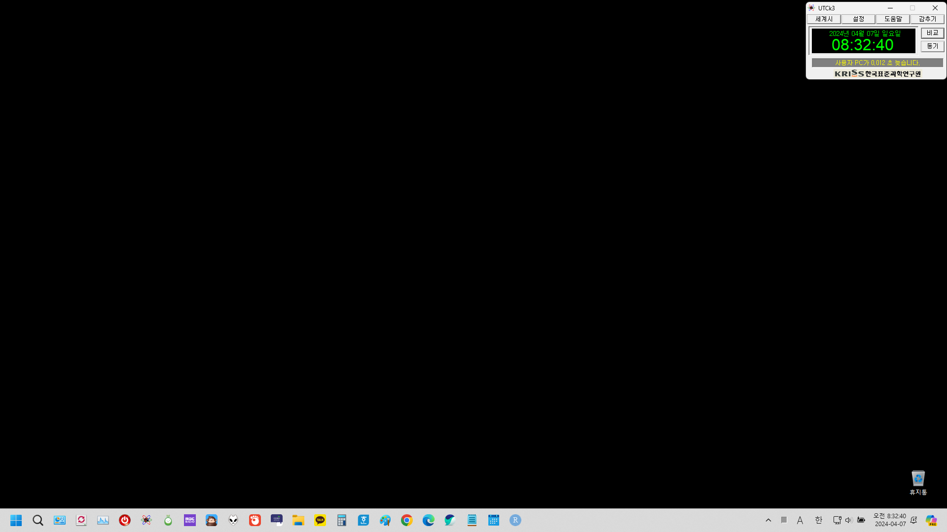
Task: Open taskbar clock and date panel
Action: pos(890,520)
